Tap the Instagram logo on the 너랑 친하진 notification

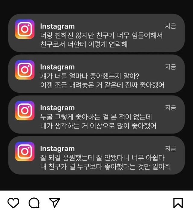25,29
